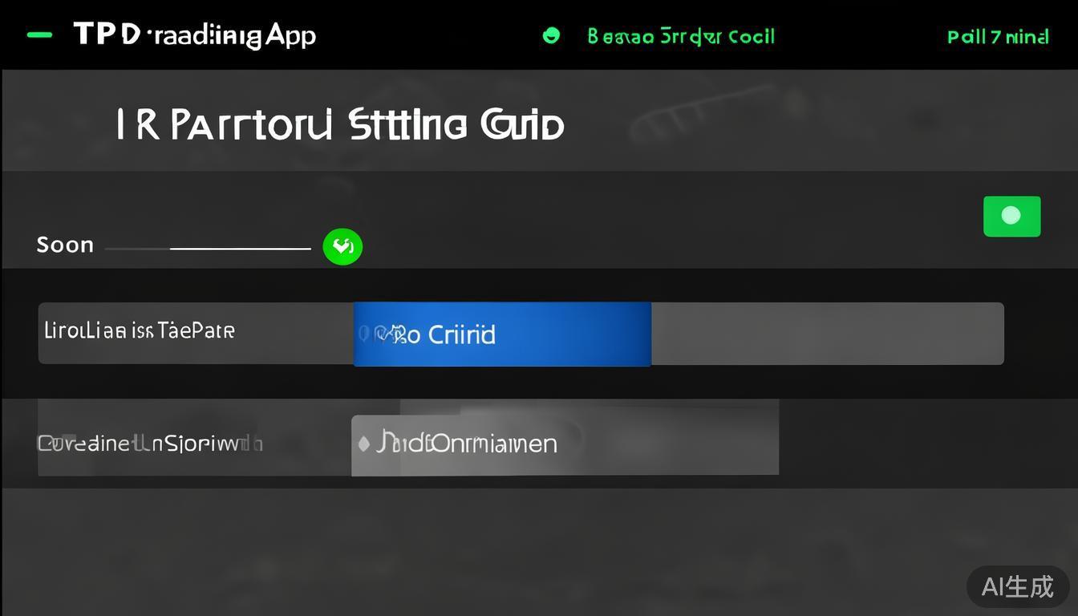Select the blue "Ro Criird" option

(x=502, y=334)
